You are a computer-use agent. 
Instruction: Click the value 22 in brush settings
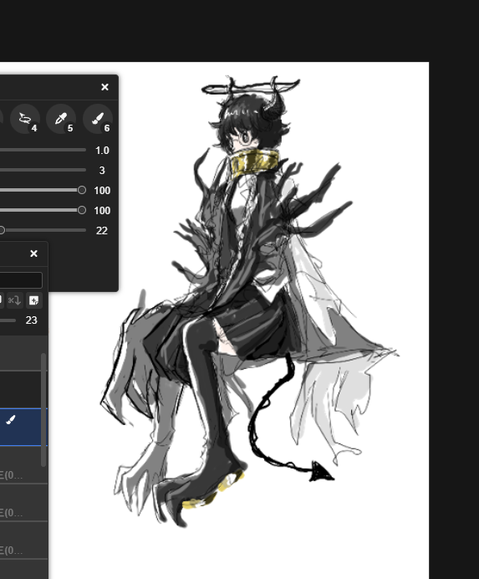click(x=102, y=231)
